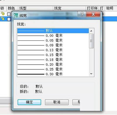
Task: Toggle the lock icon in the first layer row
Action: 3,13
